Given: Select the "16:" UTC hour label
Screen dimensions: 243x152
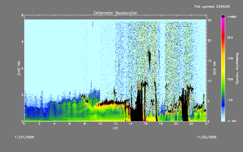Looking at the screenshot, I should (146, 124).
